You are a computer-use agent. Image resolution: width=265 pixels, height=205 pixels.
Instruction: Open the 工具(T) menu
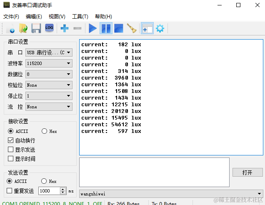click(x=80, y=17)
